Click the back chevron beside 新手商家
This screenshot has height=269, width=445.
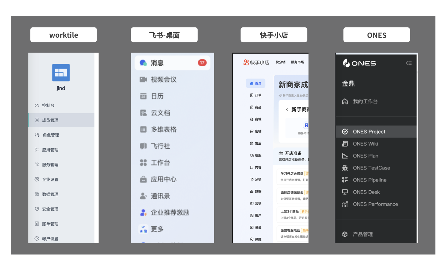(287, 110)
